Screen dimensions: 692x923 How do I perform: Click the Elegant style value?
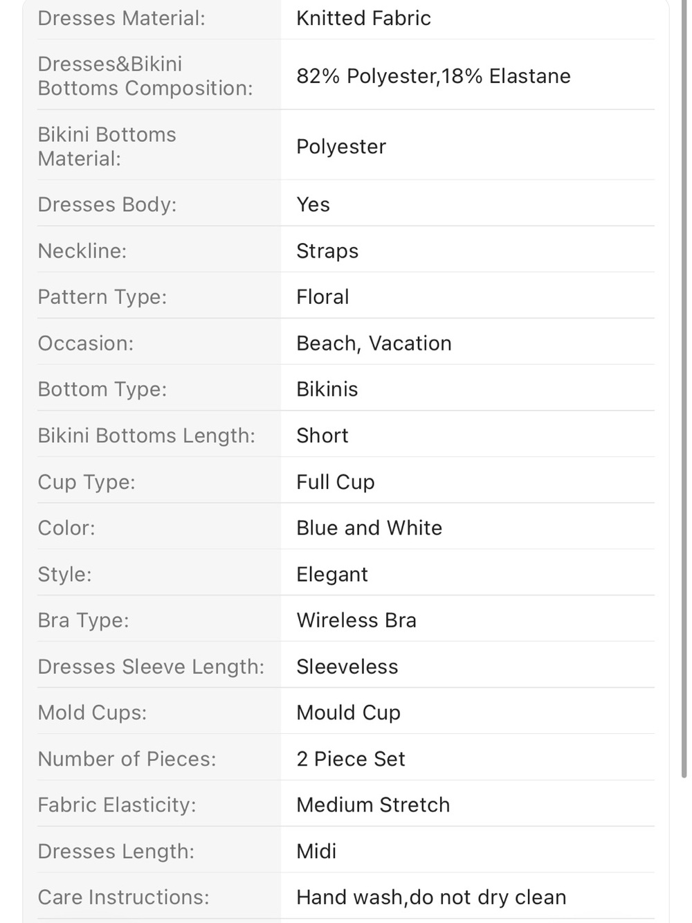332,574
